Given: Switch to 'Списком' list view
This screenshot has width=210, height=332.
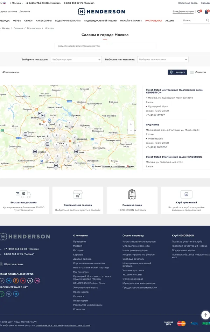Looking at the screenshot, I should point(198,72).
